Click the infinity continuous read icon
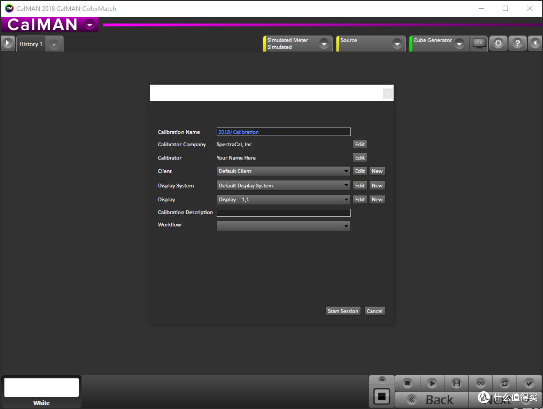Viewport: 543px width, 409px height. [481, 383]
